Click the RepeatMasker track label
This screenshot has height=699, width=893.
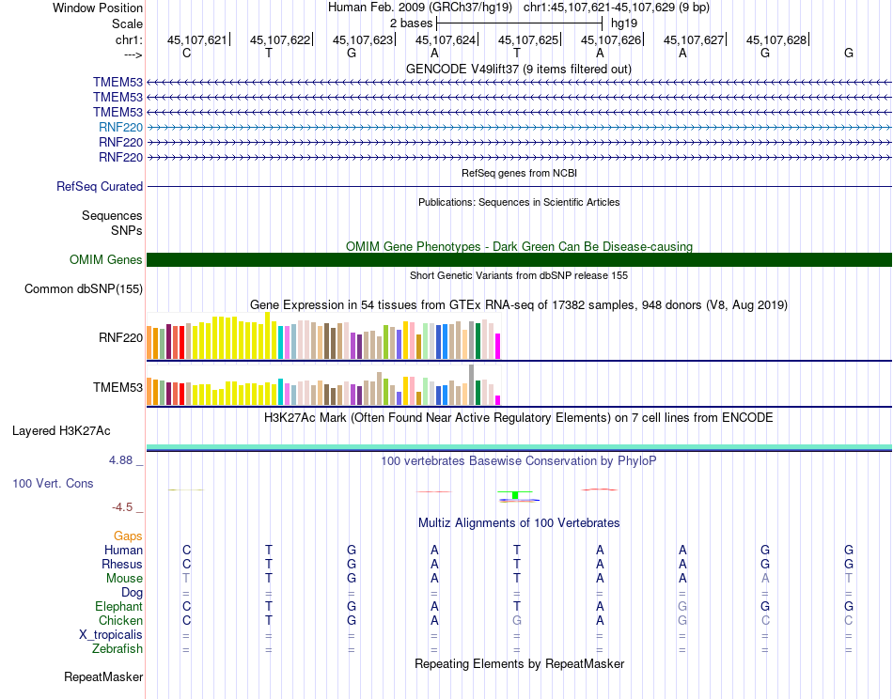pos(103,676)
